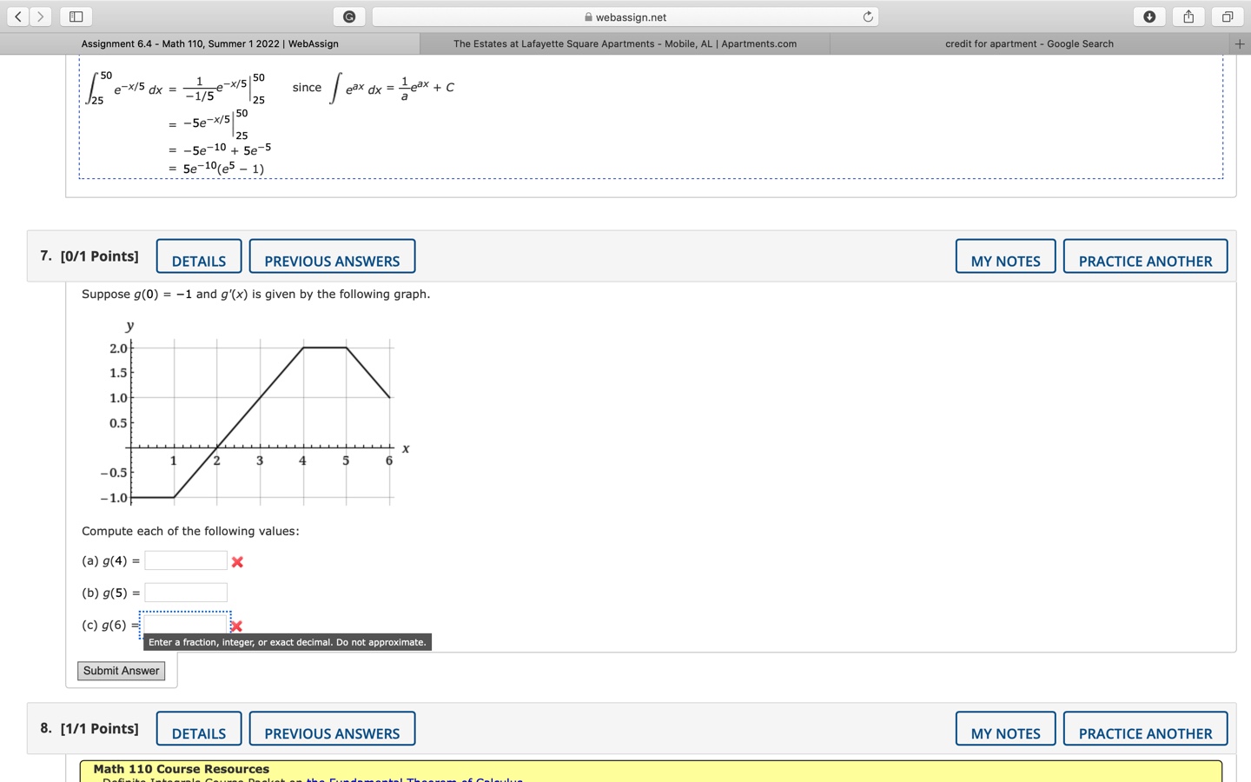The image size is (1251, 782).
Task: Click the back navigation arrow
Action: coord(17,16)
